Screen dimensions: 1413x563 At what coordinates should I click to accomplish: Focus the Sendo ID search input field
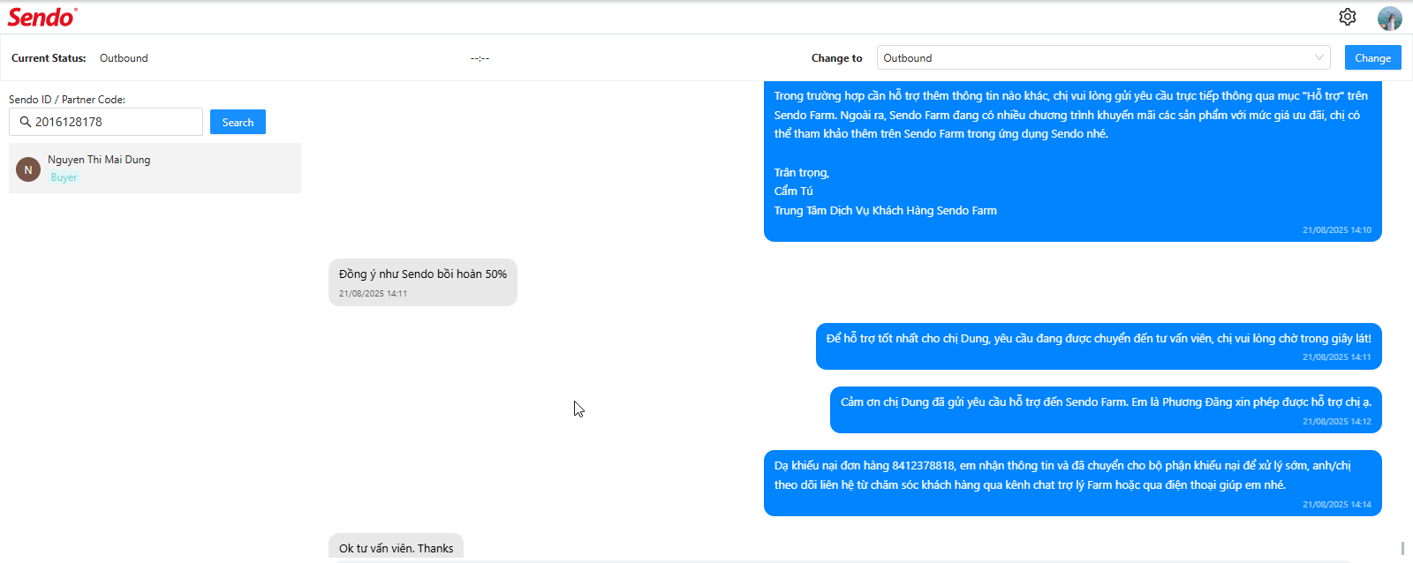[x=106, y=122]
